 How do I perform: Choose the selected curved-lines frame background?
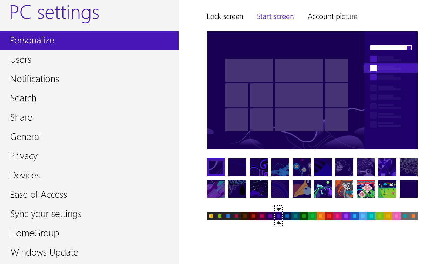[216, 167]
